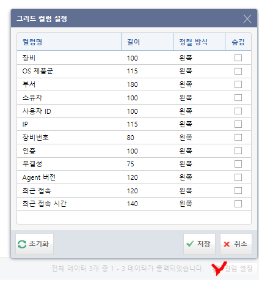Click the green checkmark icon on 저장
Image resolution: width=259 pixels, height=282 pixels.
tap(190, 243)
